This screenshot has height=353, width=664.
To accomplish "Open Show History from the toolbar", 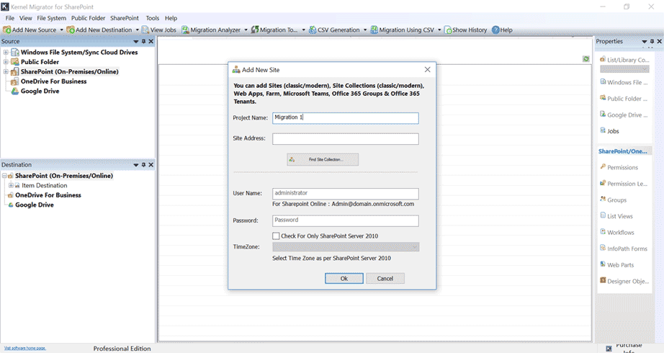I will [465, 30].
